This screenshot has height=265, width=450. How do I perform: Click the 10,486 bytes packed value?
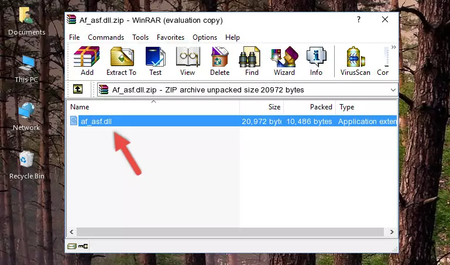click(x=309, y=122)
